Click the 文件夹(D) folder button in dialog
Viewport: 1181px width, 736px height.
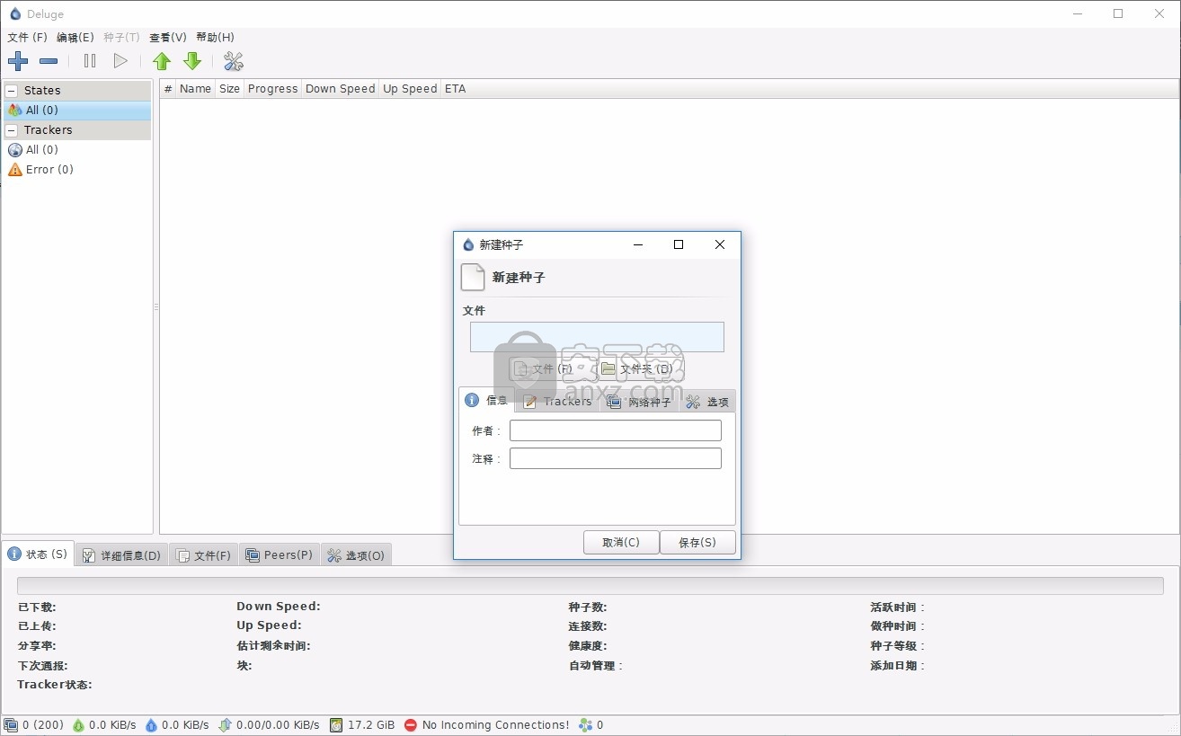click(x=636, y=368)
